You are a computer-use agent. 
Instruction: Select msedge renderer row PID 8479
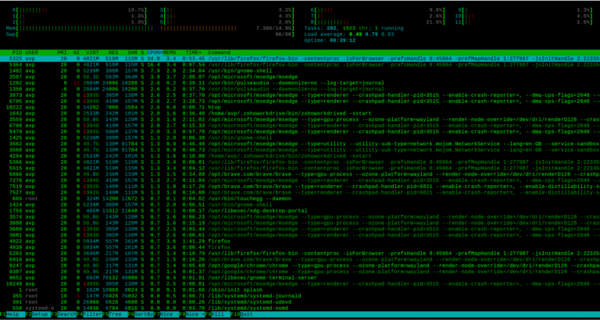[300, 132]
